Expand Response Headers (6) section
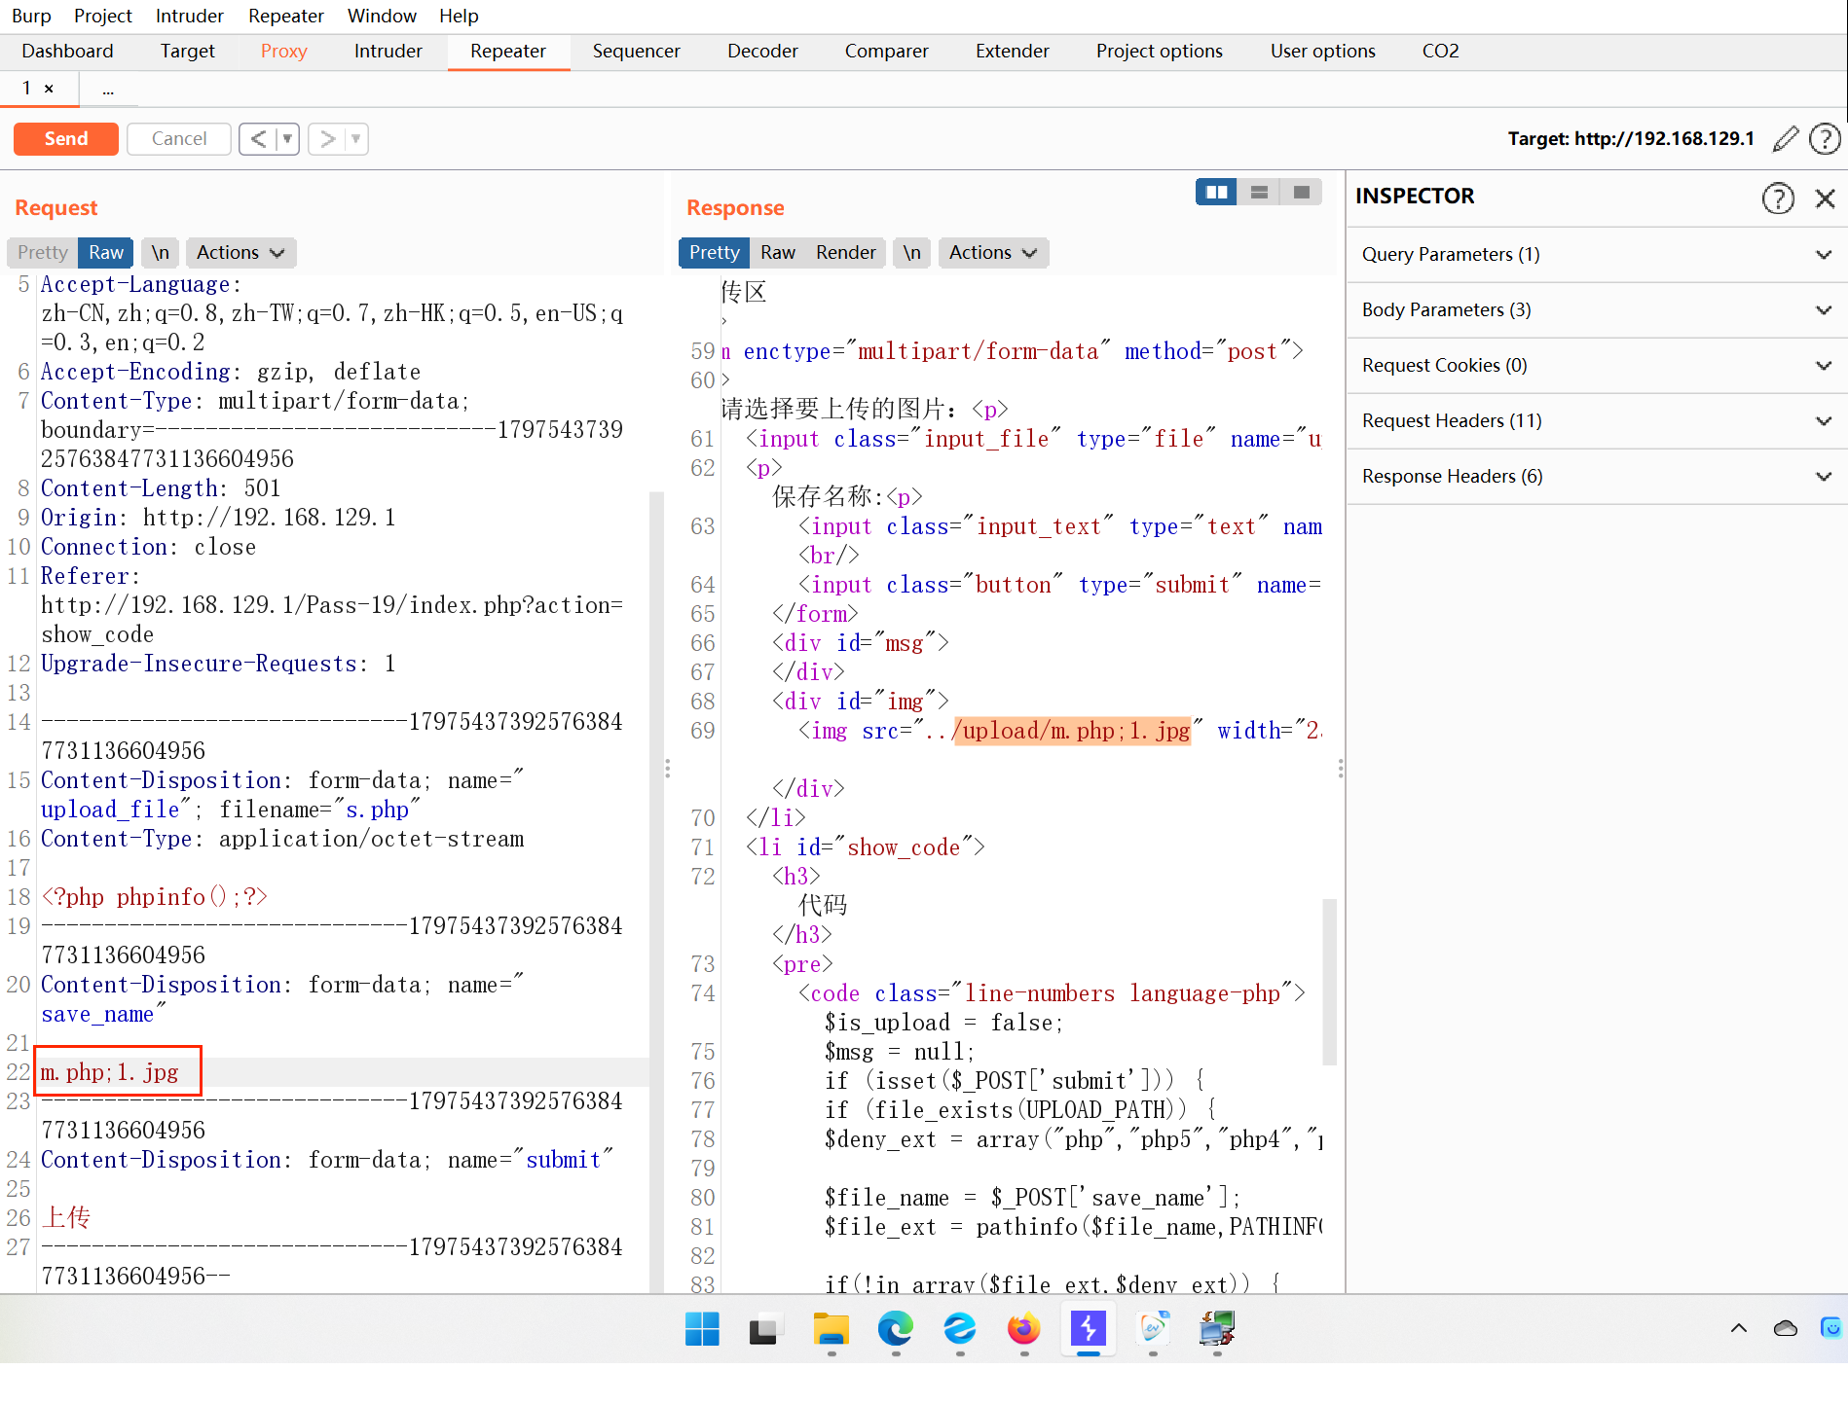This screenshot has height=1405, width=1848. tap(1597, 477)
